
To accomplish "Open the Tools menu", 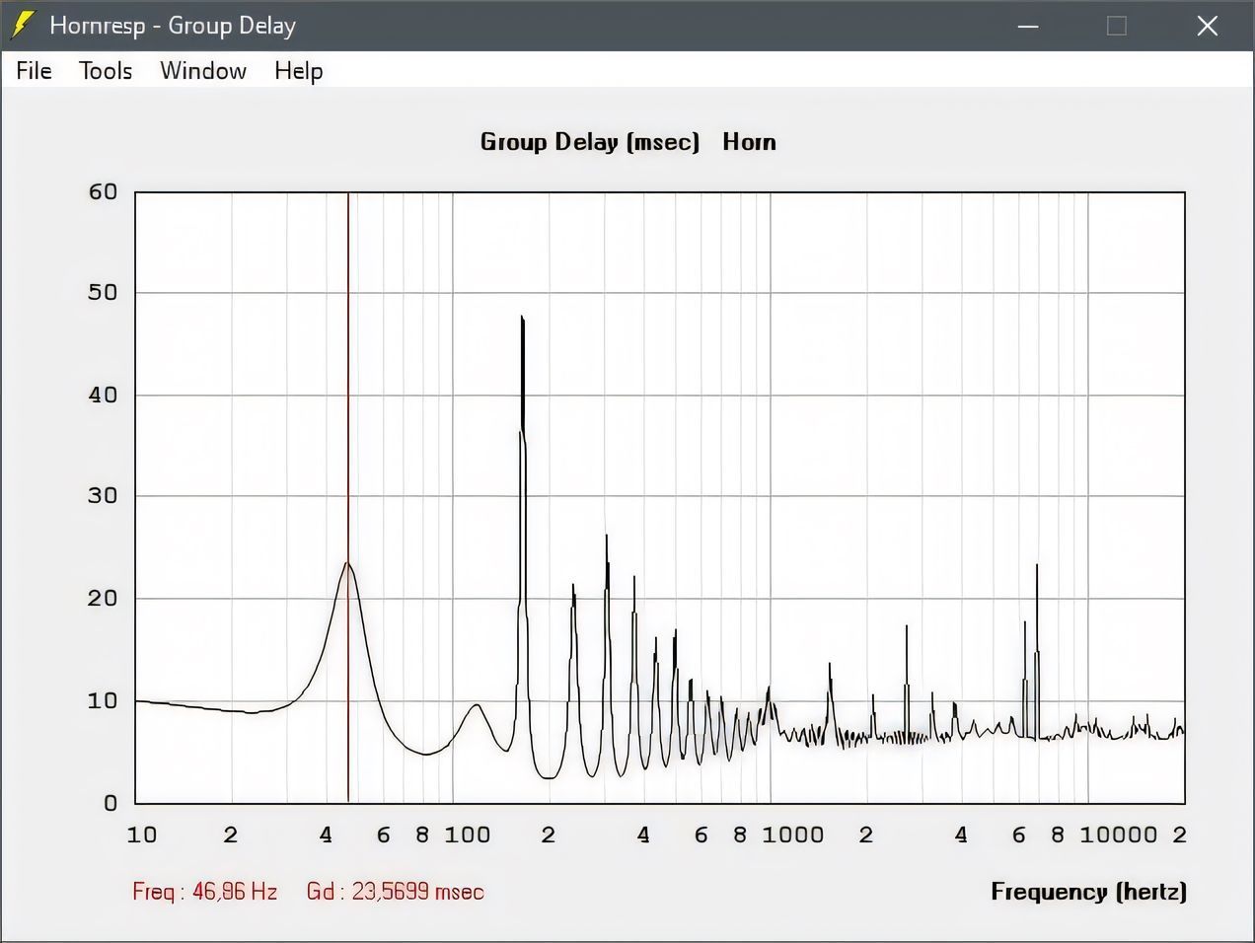I will click(106, 71).
